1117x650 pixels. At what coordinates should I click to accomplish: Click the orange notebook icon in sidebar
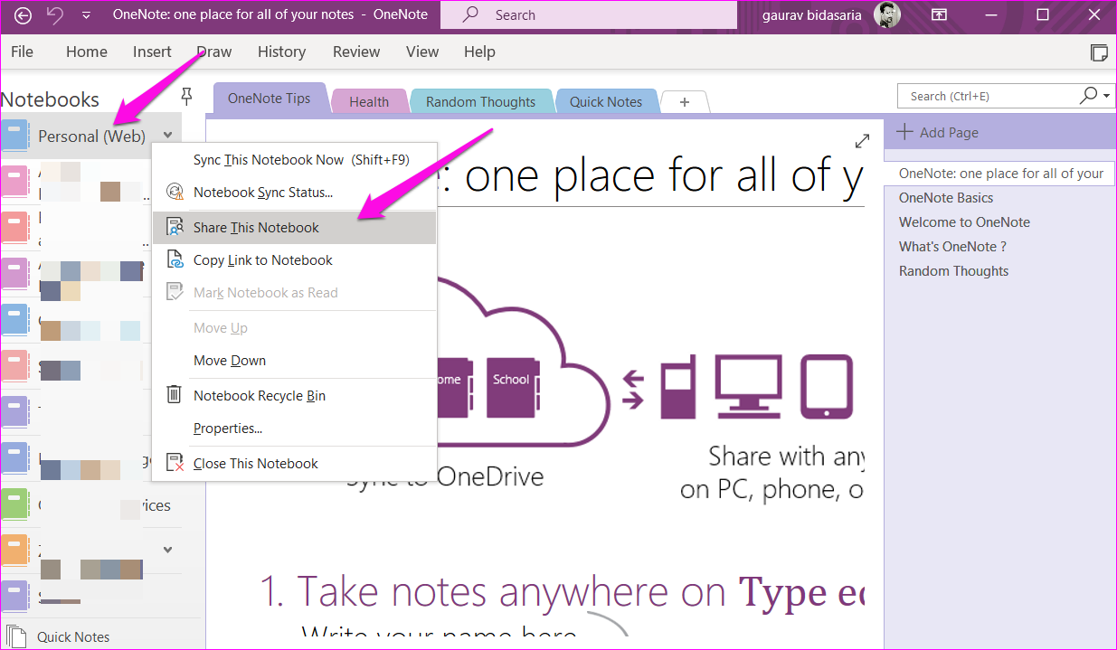click(16, 550)
